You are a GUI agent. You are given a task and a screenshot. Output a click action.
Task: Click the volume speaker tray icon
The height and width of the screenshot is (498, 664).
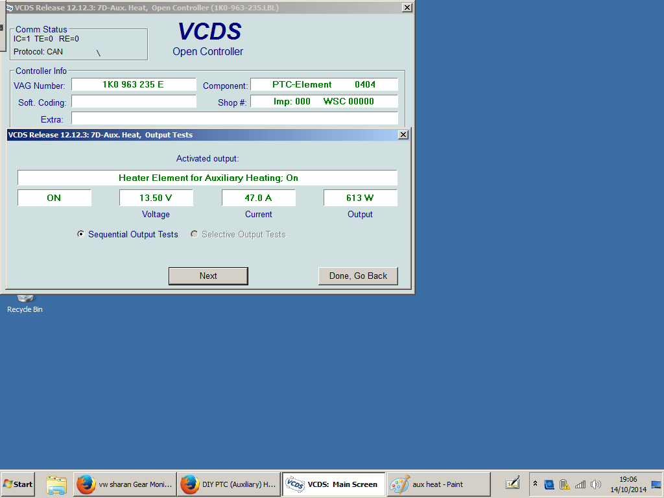pos(596,484)
